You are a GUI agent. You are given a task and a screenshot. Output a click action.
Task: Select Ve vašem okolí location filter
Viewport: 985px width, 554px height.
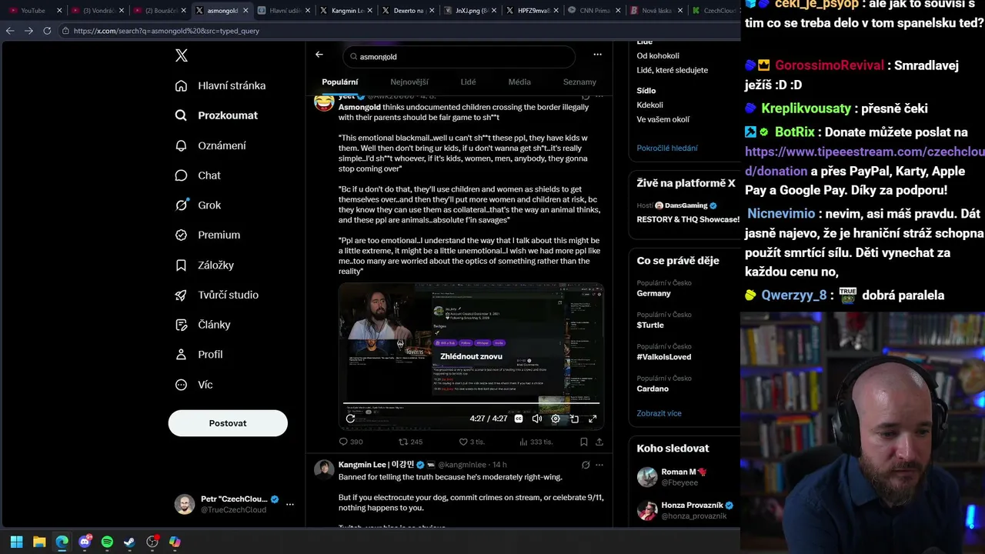[x=663, y=119]
